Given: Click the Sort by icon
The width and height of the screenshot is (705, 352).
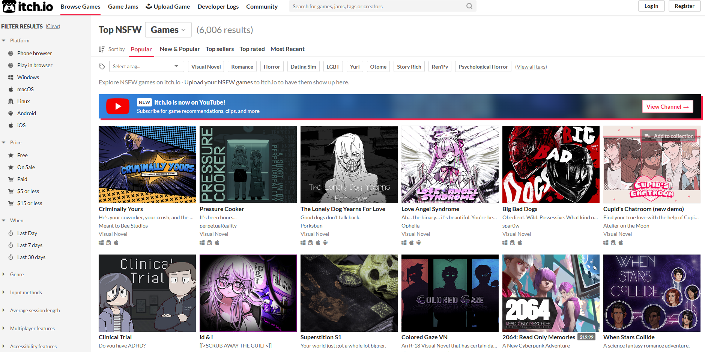Looking at the screenshot, I should point(102,49).
